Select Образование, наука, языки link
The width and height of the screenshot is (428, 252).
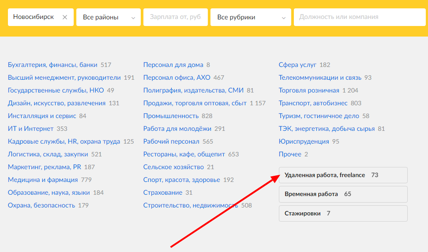(x=49, y=193)
